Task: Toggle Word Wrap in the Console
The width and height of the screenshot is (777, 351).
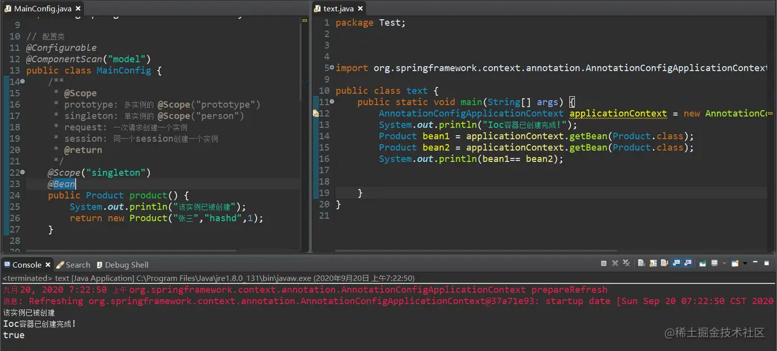Action: pyautogui.click(x=664, y=263)
